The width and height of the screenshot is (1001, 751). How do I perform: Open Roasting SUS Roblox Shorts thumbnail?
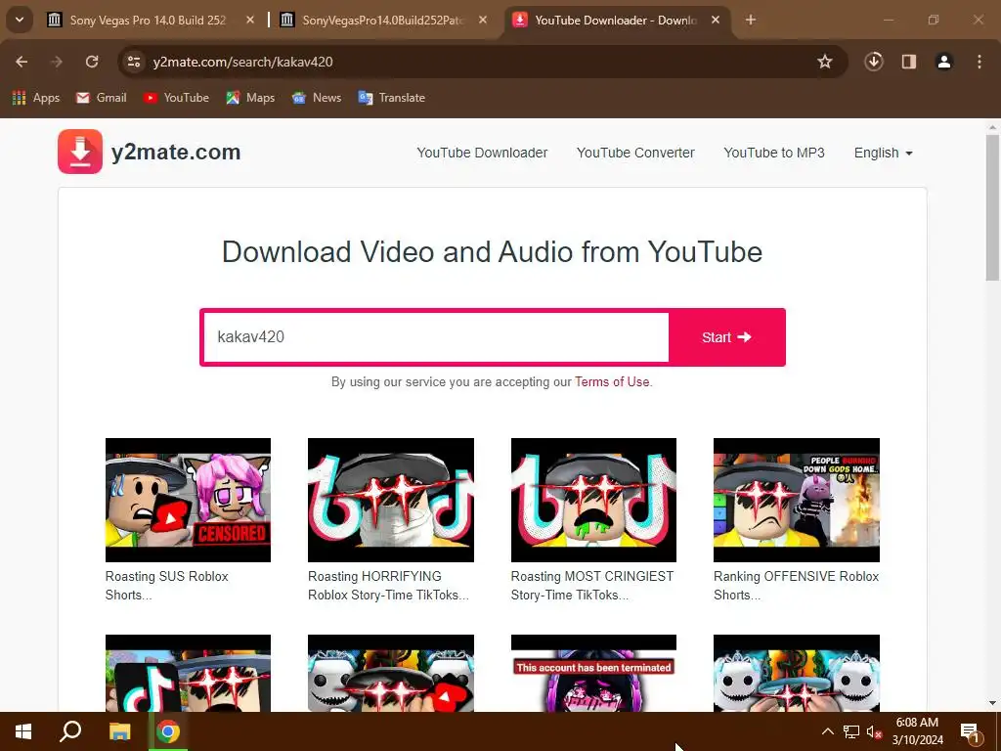coord(188,500)
